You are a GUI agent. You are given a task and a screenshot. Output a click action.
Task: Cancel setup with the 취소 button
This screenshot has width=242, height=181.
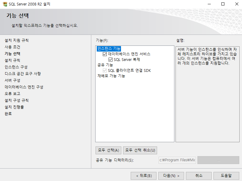point(199,176)
